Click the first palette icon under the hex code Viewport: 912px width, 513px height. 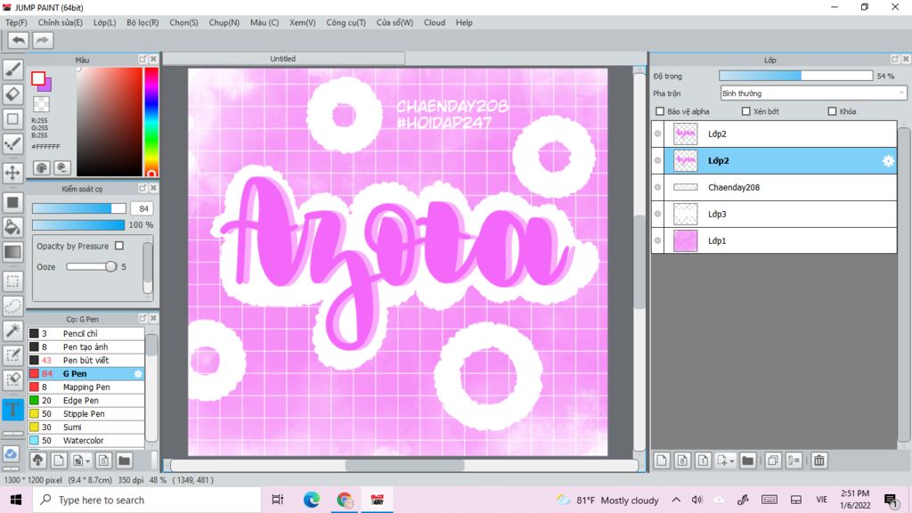[41, 168]
